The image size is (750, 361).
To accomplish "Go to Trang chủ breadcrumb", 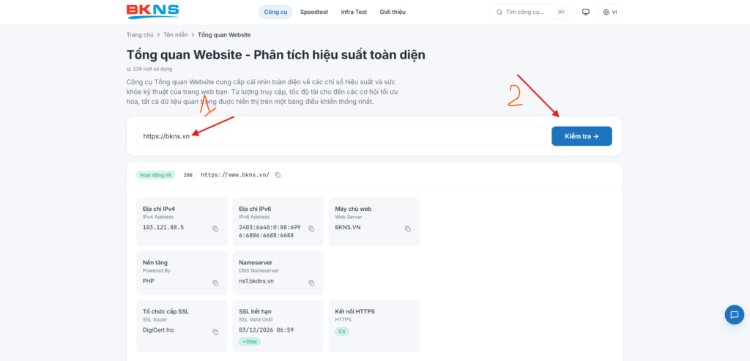I will pos(140,35).
